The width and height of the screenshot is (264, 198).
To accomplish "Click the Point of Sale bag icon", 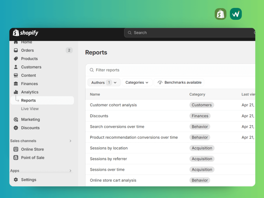I will click(x=16, y=157).
